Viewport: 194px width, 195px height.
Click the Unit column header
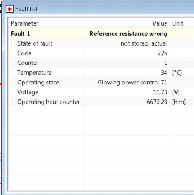(182, 23)
